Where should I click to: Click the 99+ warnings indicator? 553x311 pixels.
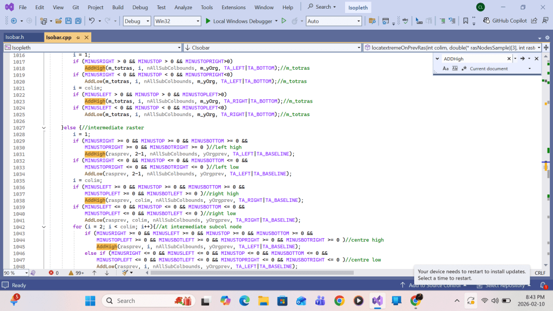coord(76,273)
